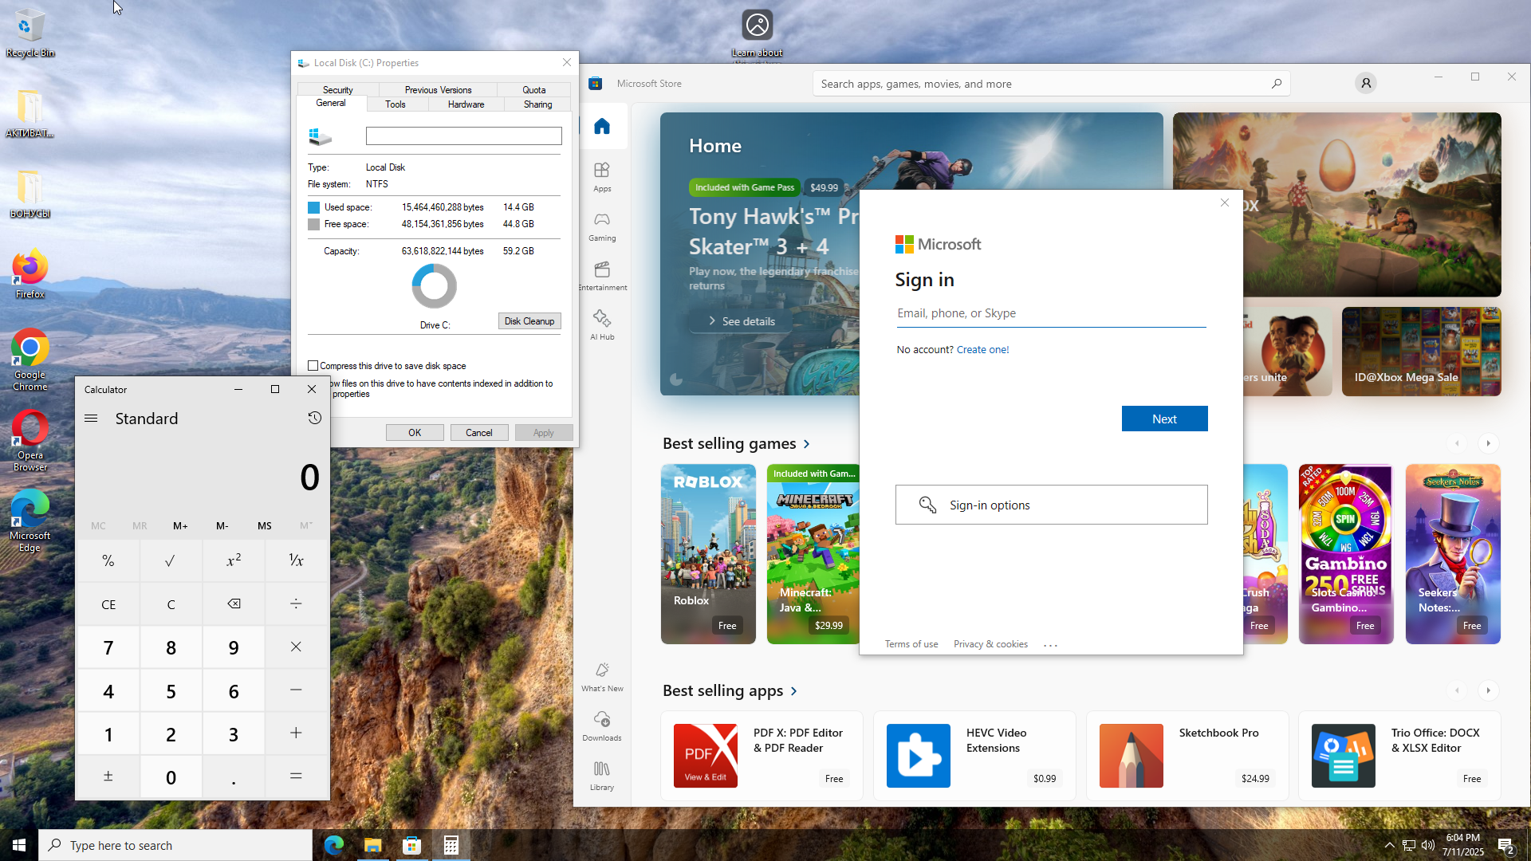Close the Microsoft sign-in dialog
Viewport: 1531px width, 861px height.
click(x=1225, y=203)
